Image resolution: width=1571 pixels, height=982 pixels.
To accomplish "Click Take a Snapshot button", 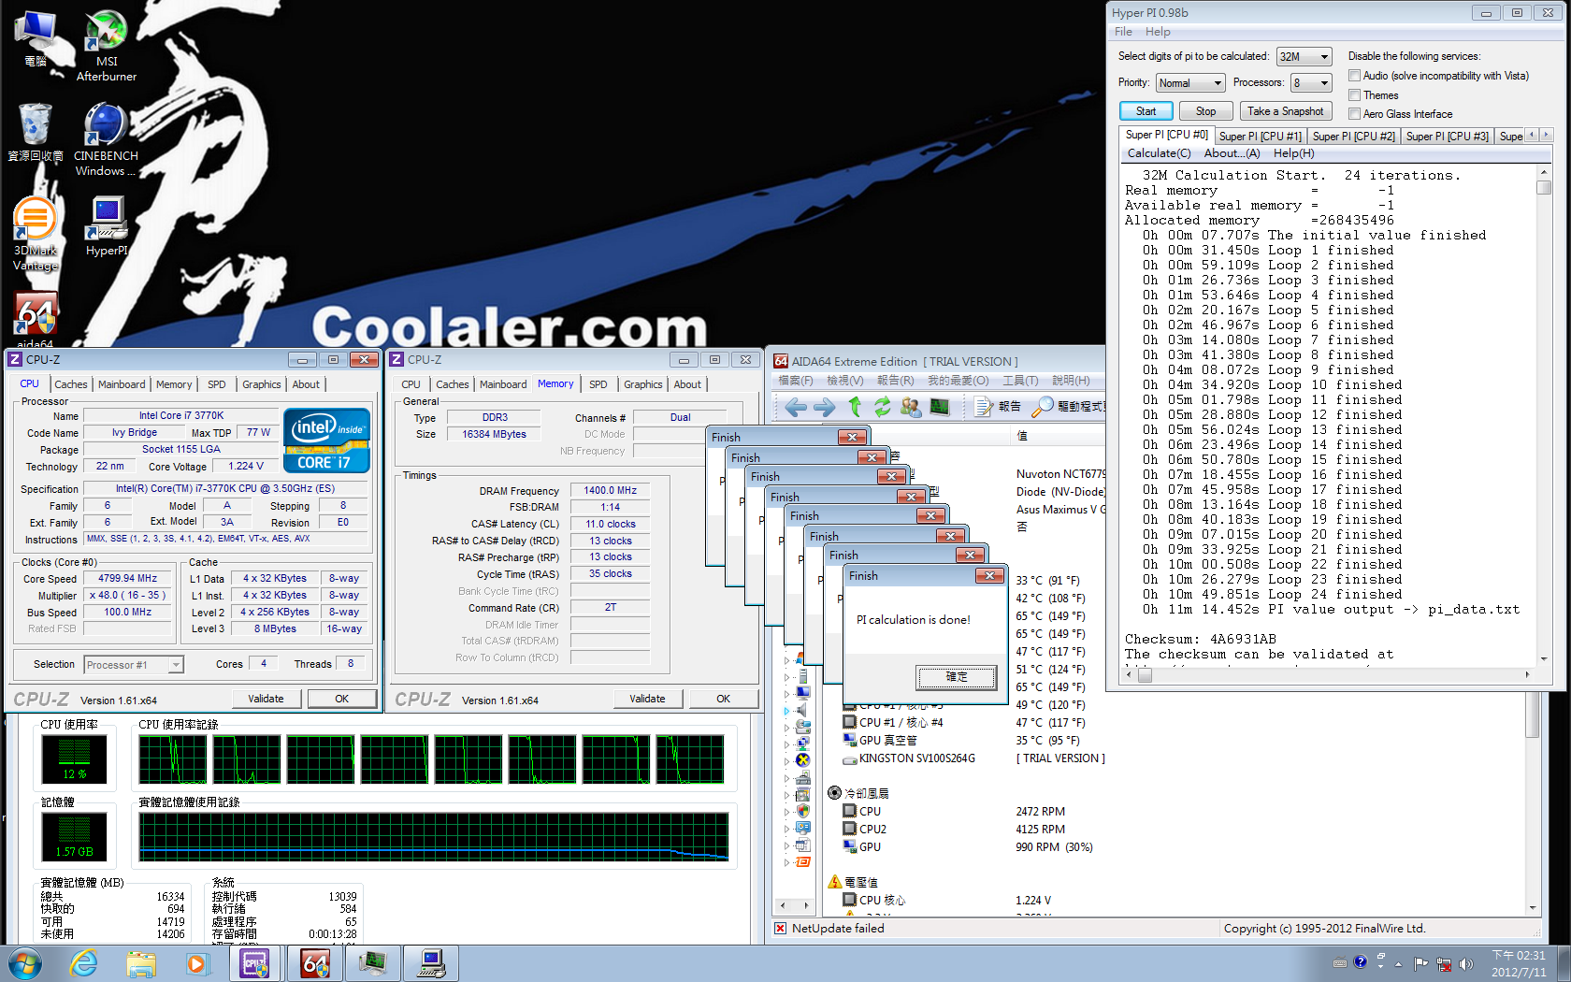I will 1285,111.
